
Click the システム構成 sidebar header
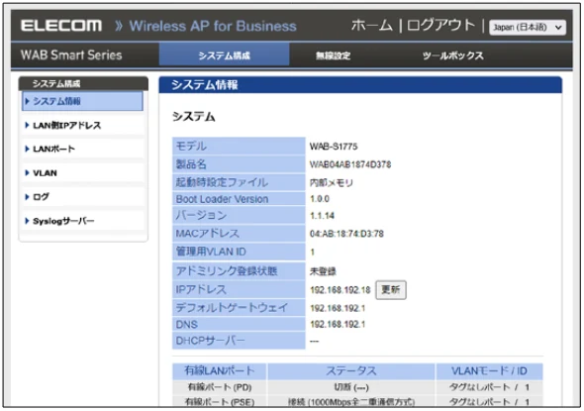click(83, 83)
